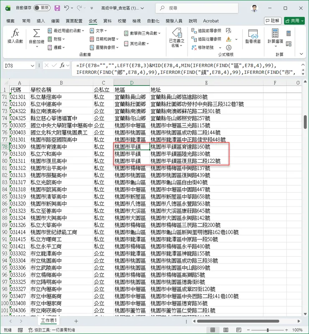Click Trace Dependents 追蹤從屬參照

pos(206,39)
